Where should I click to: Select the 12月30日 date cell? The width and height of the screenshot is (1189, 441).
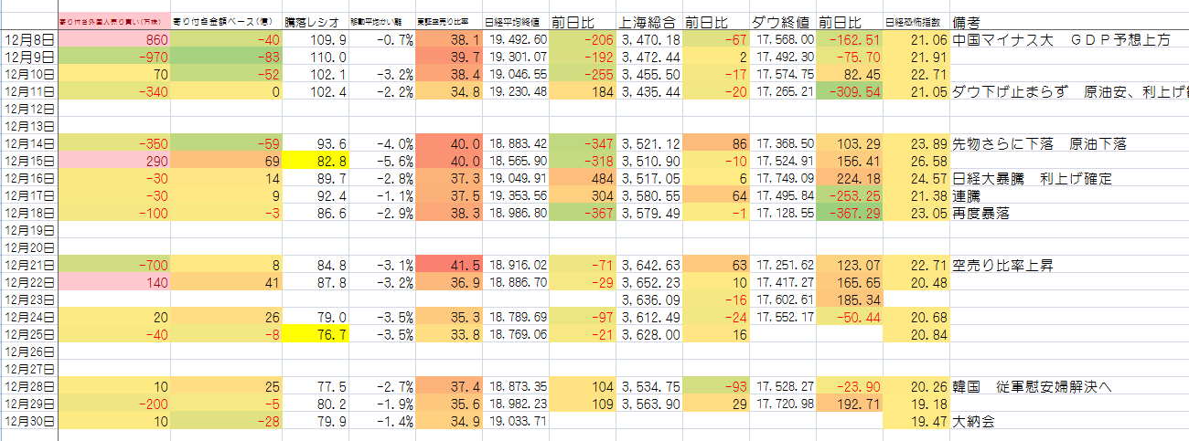pyautogui.click(x=29, y=421)
